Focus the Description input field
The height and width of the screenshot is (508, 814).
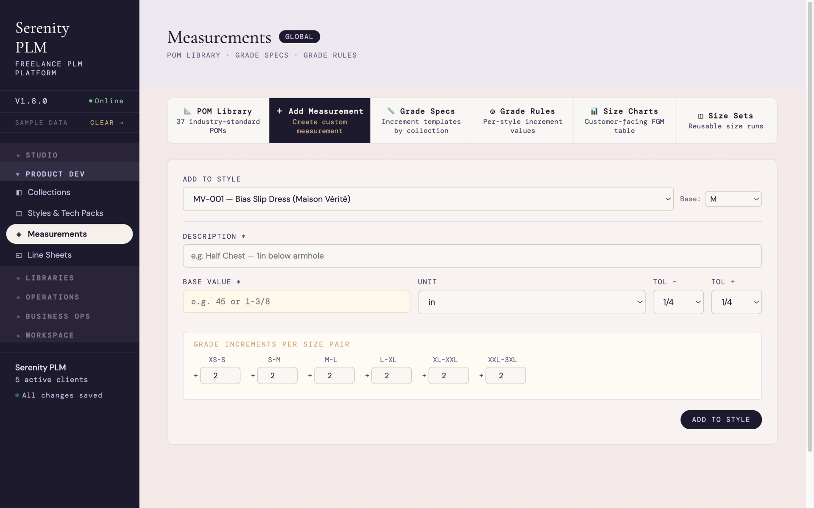(x=472, y=256)
